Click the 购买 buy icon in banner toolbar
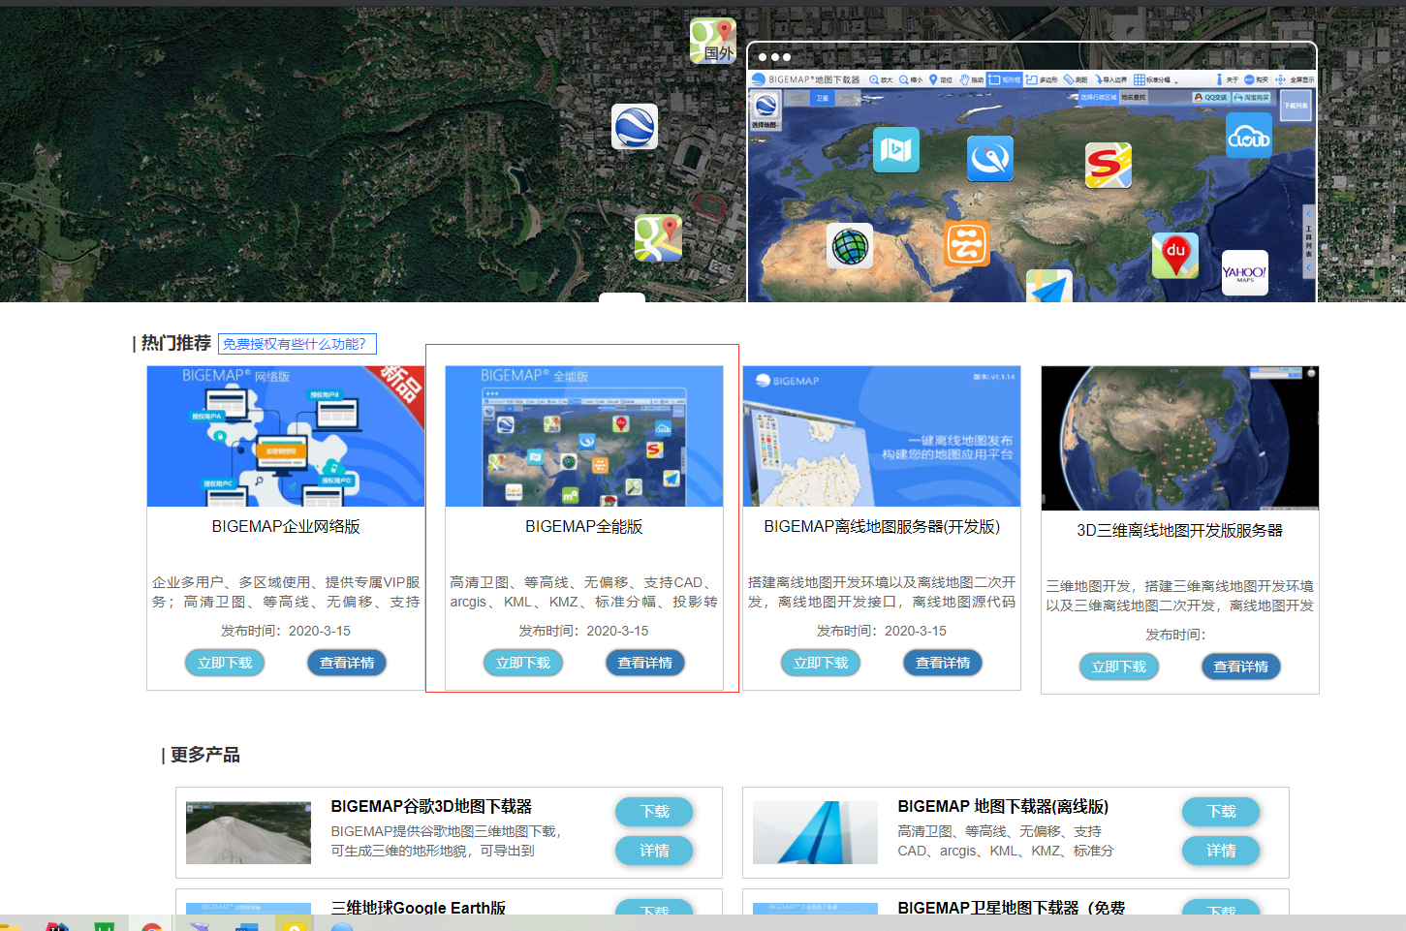The height and width of the screenshot is (931, 1406). (x=1256, y=79)
